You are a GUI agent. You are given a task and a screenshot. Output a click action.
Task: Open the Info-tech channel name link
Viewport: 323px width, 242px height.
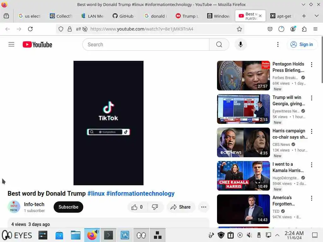(x=34, y=204)
